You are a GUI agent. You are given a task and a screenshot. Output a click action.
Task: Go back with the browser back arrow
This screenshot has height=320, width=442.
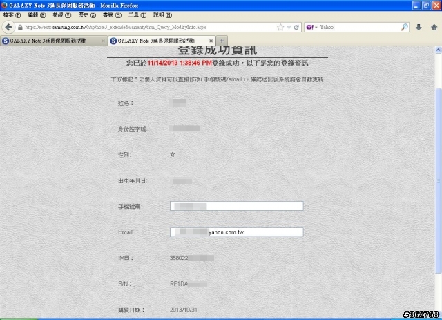tap(8, 27)
